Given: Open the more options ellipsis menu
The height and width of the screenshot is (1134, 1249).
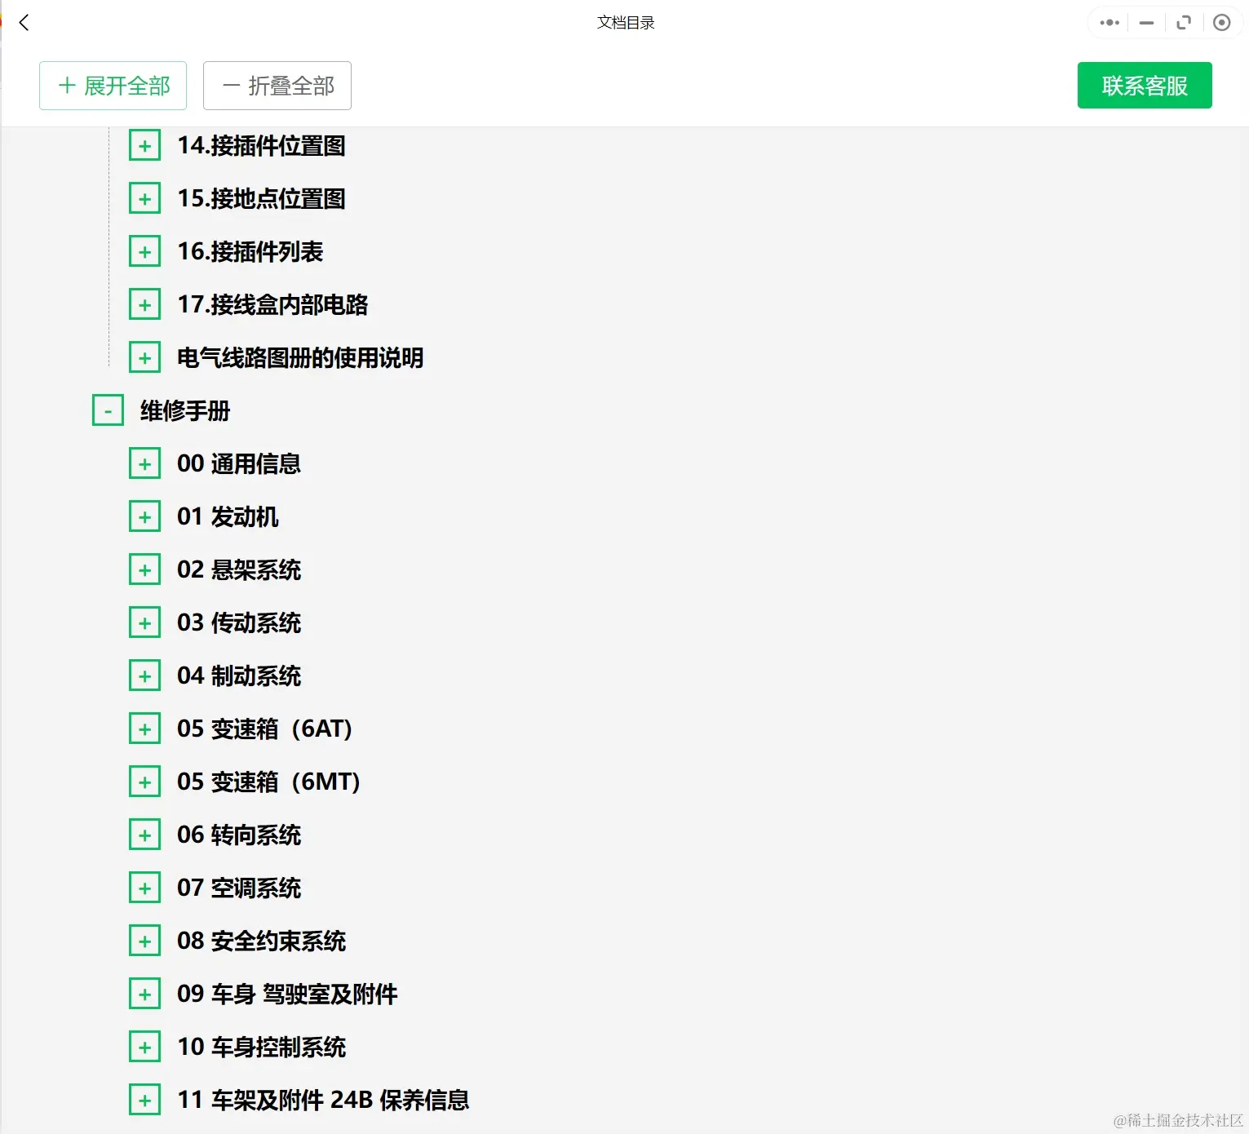Looking at the screenshot, I should coord(1107,22).
